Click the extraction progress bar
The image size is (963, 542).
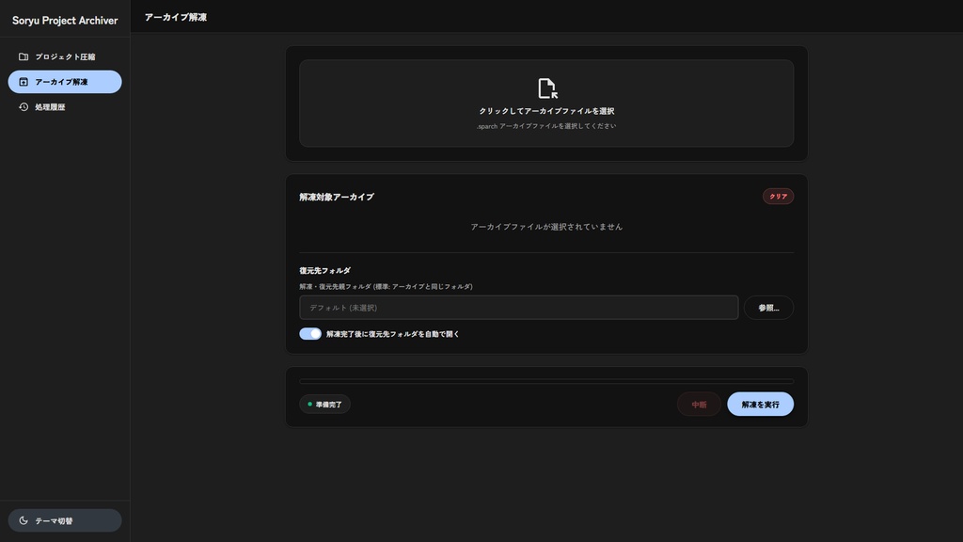pyautogui.click(x=546, y=382)
